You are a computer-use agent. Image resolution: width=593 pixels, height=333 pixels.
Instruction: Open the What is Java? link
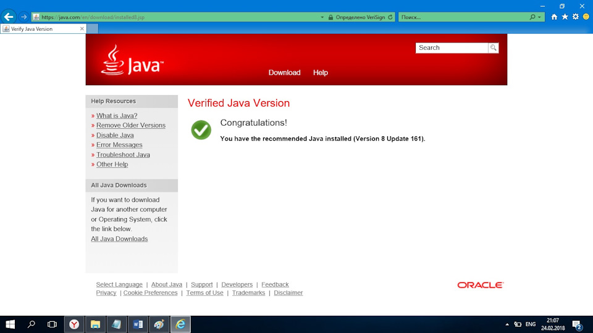117,115
